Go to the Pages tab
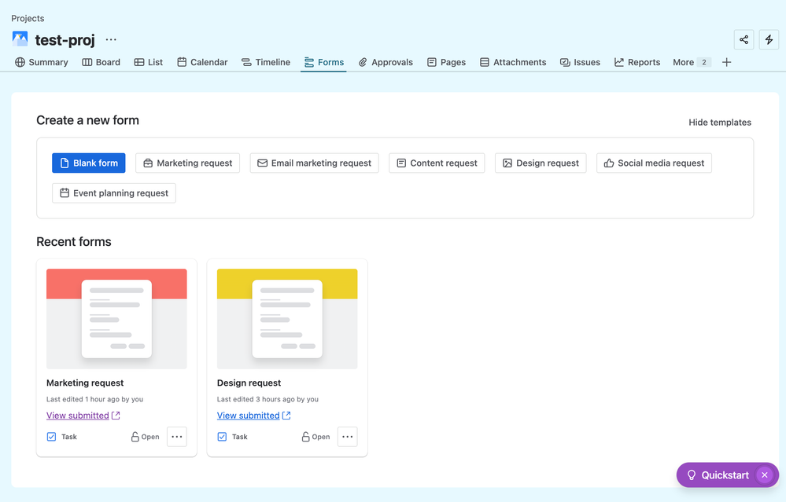 point(446,62)
